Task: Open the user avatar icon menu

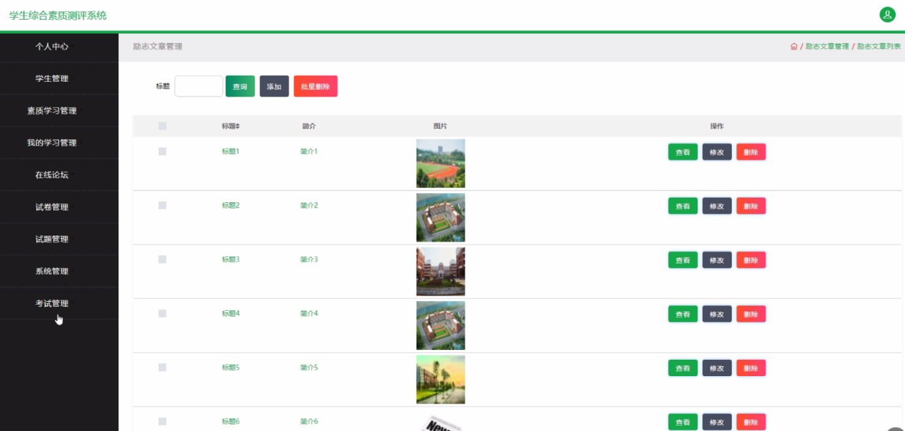Action: pyautogui.click(x=887, y=14)
